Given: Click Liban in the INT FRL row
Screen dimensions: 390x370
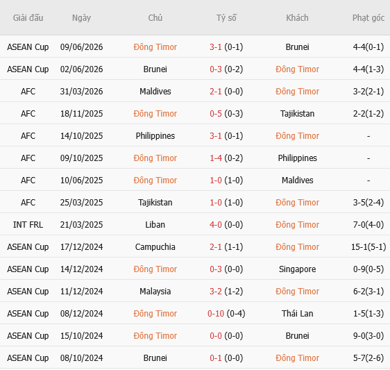Looking at the screenshot, I should pos(155,225).
